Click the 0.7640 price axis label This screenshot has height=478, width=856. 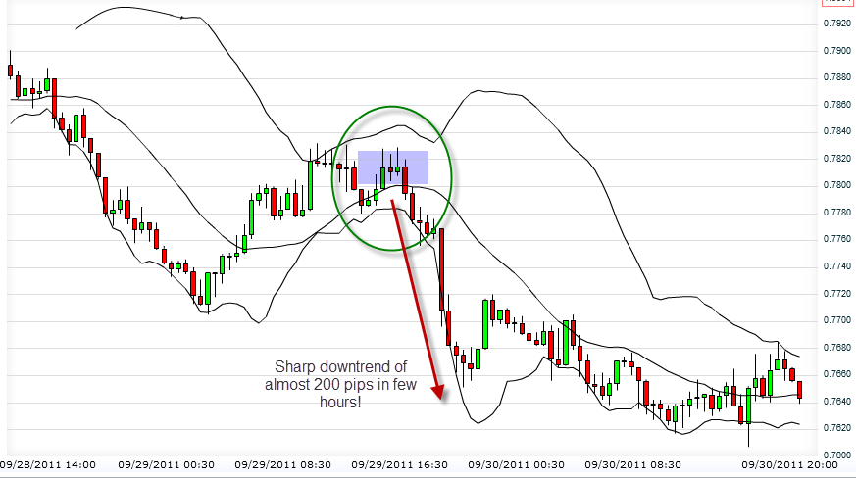[x=836, y=401]
